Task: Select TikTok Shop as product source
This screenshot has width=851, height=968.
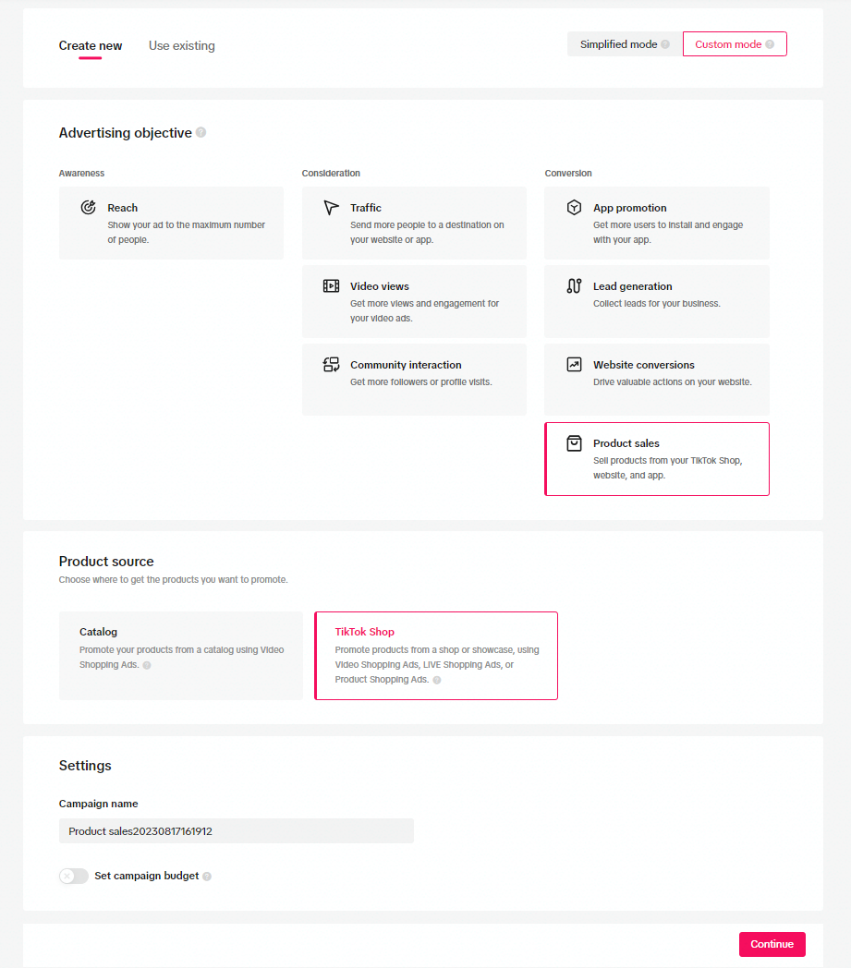Action: point(436,655)
